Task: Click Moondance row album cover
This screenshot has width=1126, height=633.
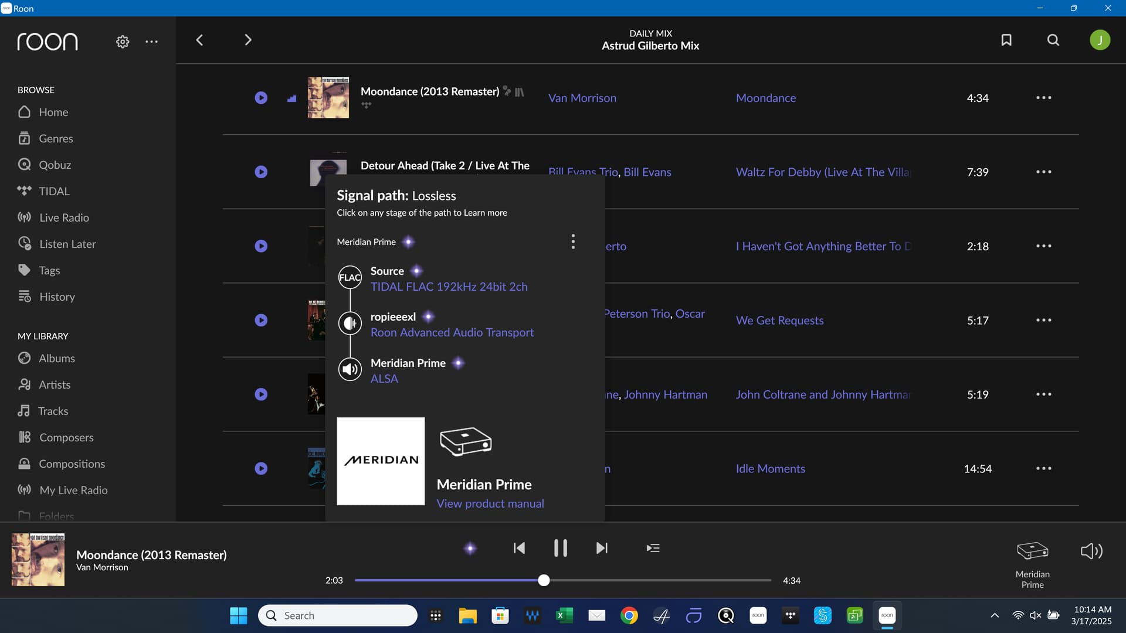Action: [328, 98]
